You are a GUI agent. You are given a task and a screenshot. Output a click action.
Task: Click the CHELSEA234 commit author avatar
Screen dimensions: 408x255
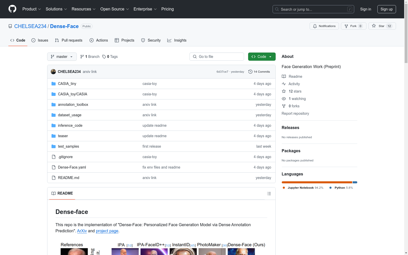(53, 72)
